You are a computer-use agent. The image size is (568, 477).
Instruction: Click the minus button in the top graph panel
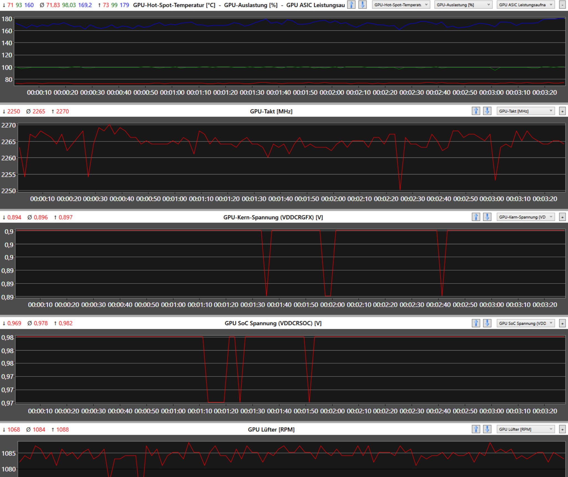pyautogui.click(x=562, y=5)
